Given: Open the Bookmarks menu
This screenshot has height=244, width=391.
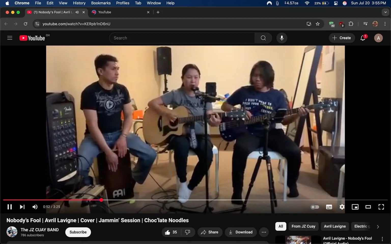Looking at the screenshot, I should (101, 3).
